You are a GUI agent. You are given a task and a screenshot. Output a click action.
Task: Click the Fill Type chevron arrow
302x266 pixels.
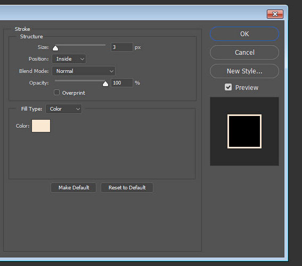(x=78, y=109)
